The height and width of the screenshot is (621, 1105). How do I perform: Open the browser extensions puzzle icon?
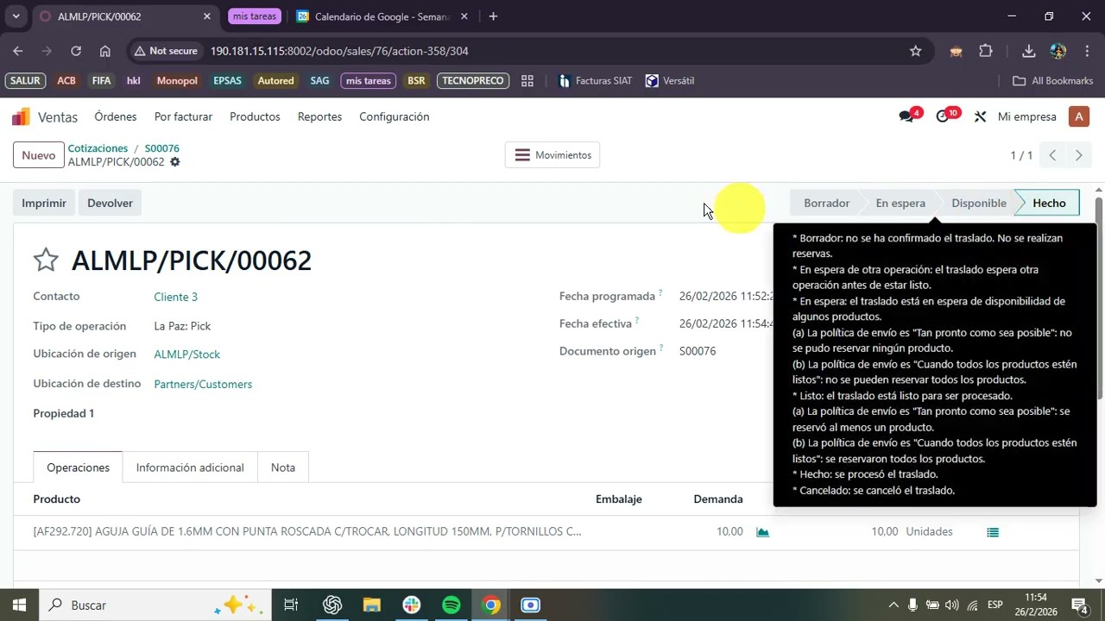click(x=986, y=51)
